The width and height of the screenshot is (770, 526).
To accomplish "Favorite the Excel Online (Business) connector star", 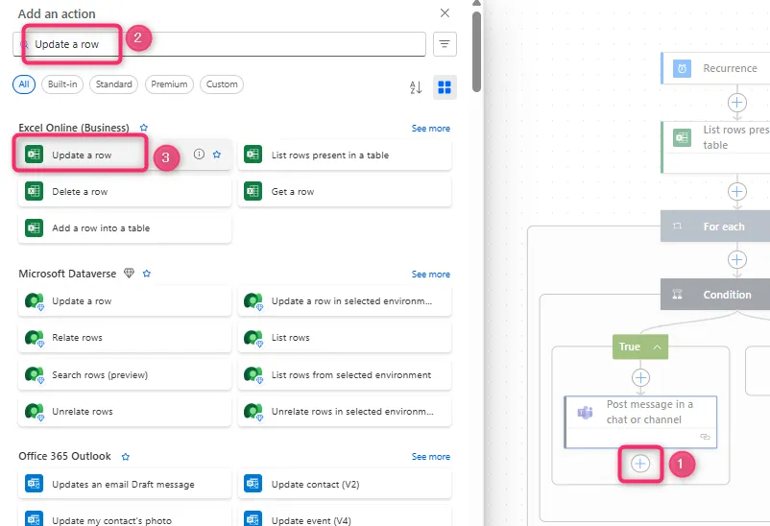I will pyautogui.click(x=144, y=128).
